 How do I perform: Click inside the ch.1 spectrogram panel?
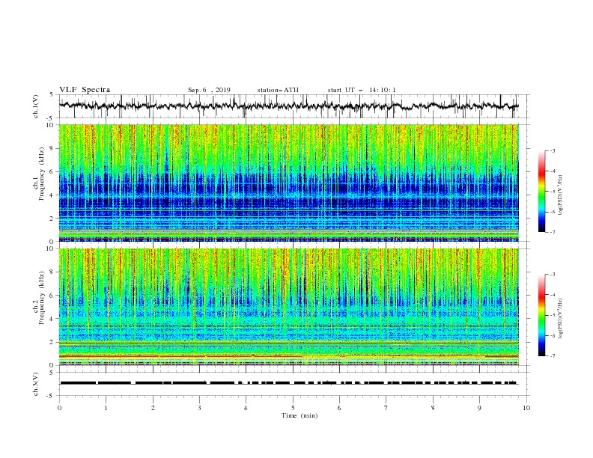click(289, 183)
